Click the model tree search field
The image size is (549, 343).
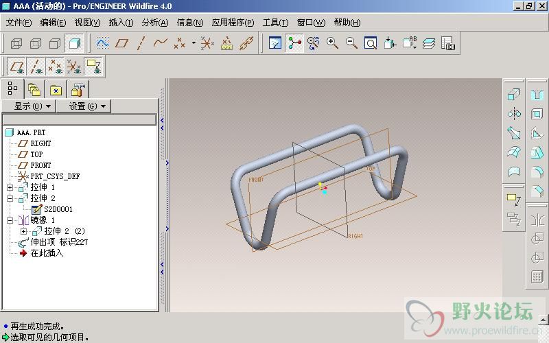79,119
